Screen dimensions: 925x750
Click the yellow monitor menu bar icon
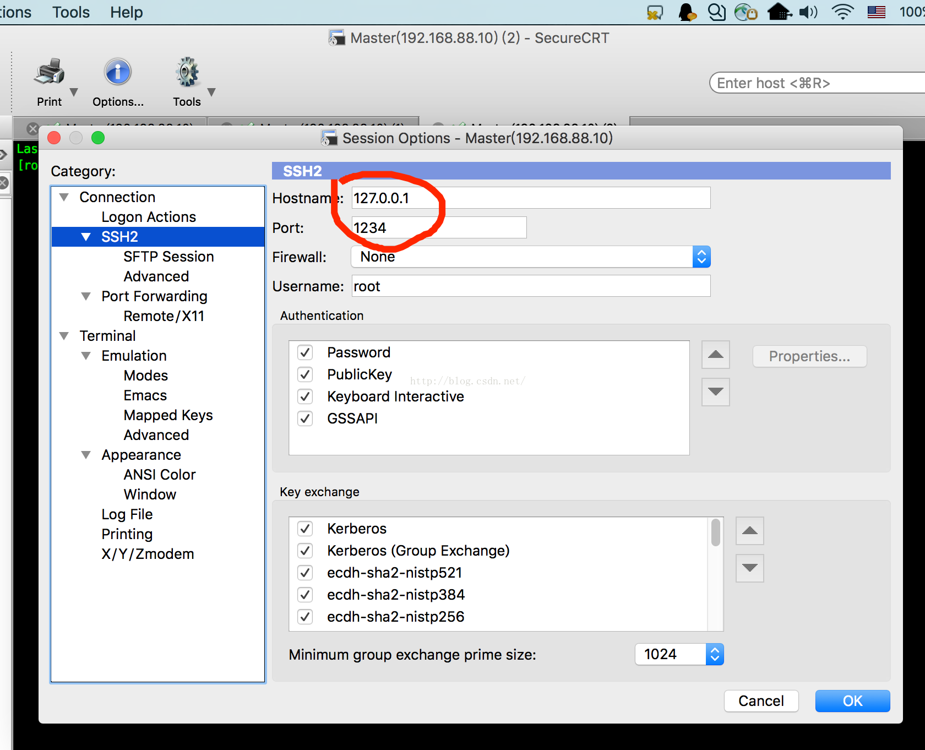(655, 12)
